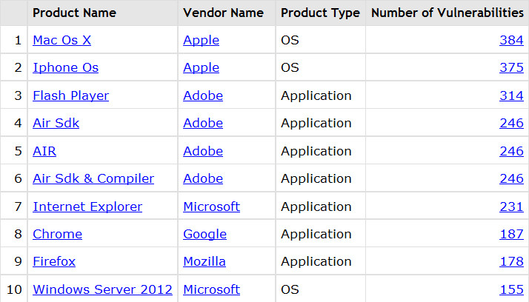Open the 155 vulnerabilities count link
Viewport: 529px width, 302px height.
click(x=511, y=289)
